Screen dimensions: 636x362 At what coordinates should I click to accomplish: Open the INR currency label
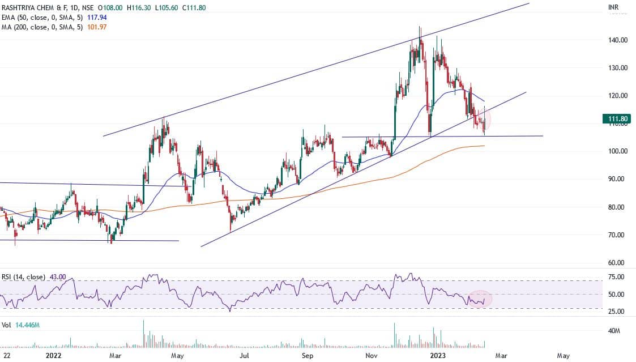pos(613,8)
